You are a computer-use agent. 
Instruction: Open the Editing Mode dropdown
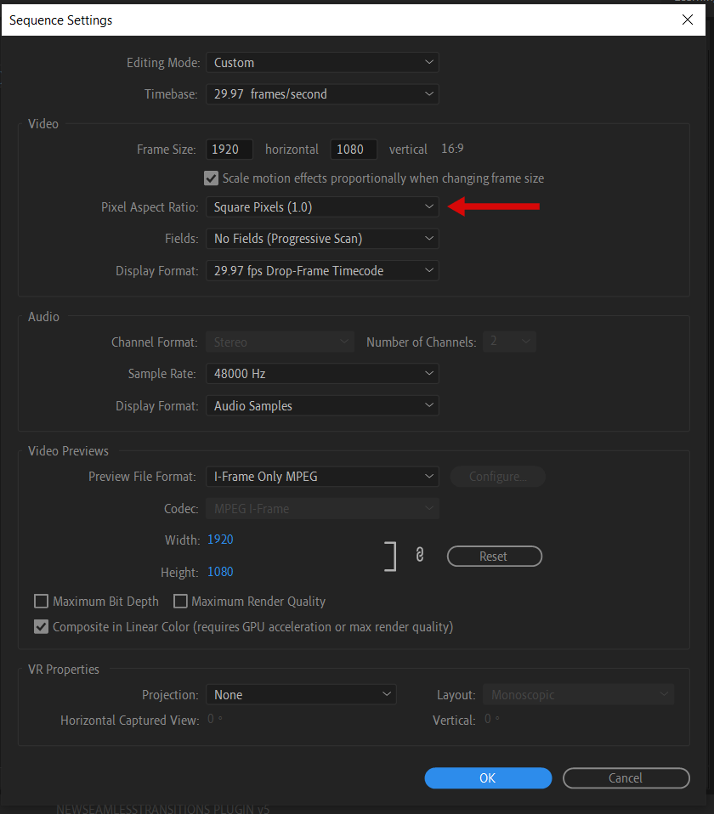pos(322,63)
